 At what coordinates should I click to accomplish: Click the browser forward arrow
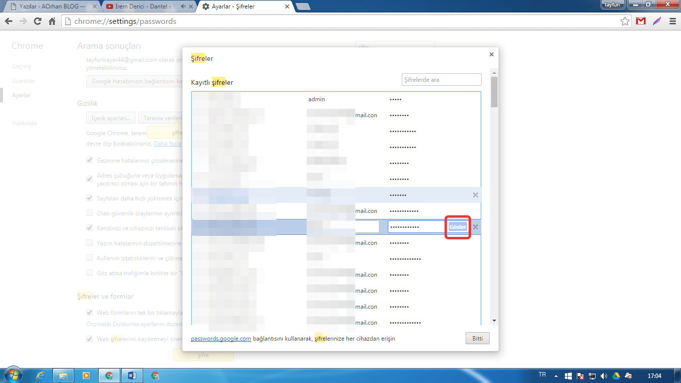[23, 21]
